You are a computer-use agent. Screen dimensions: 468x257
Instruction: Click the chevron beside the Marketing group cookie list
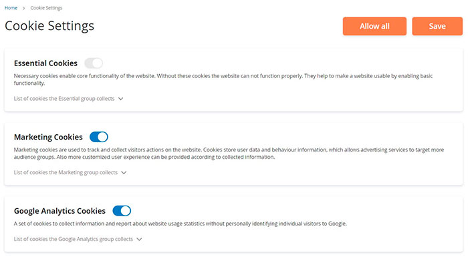point(124,173)
